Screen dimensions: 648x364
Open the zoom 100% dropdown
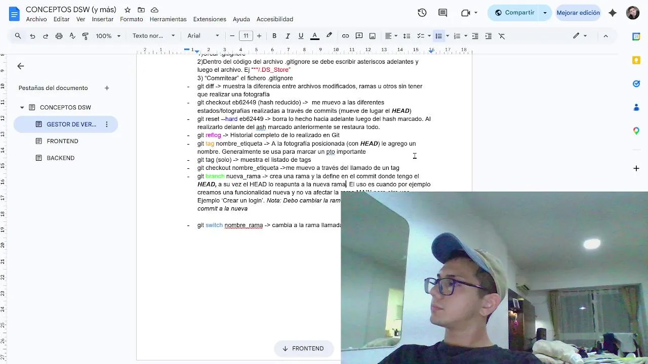[x=108, y=36]
